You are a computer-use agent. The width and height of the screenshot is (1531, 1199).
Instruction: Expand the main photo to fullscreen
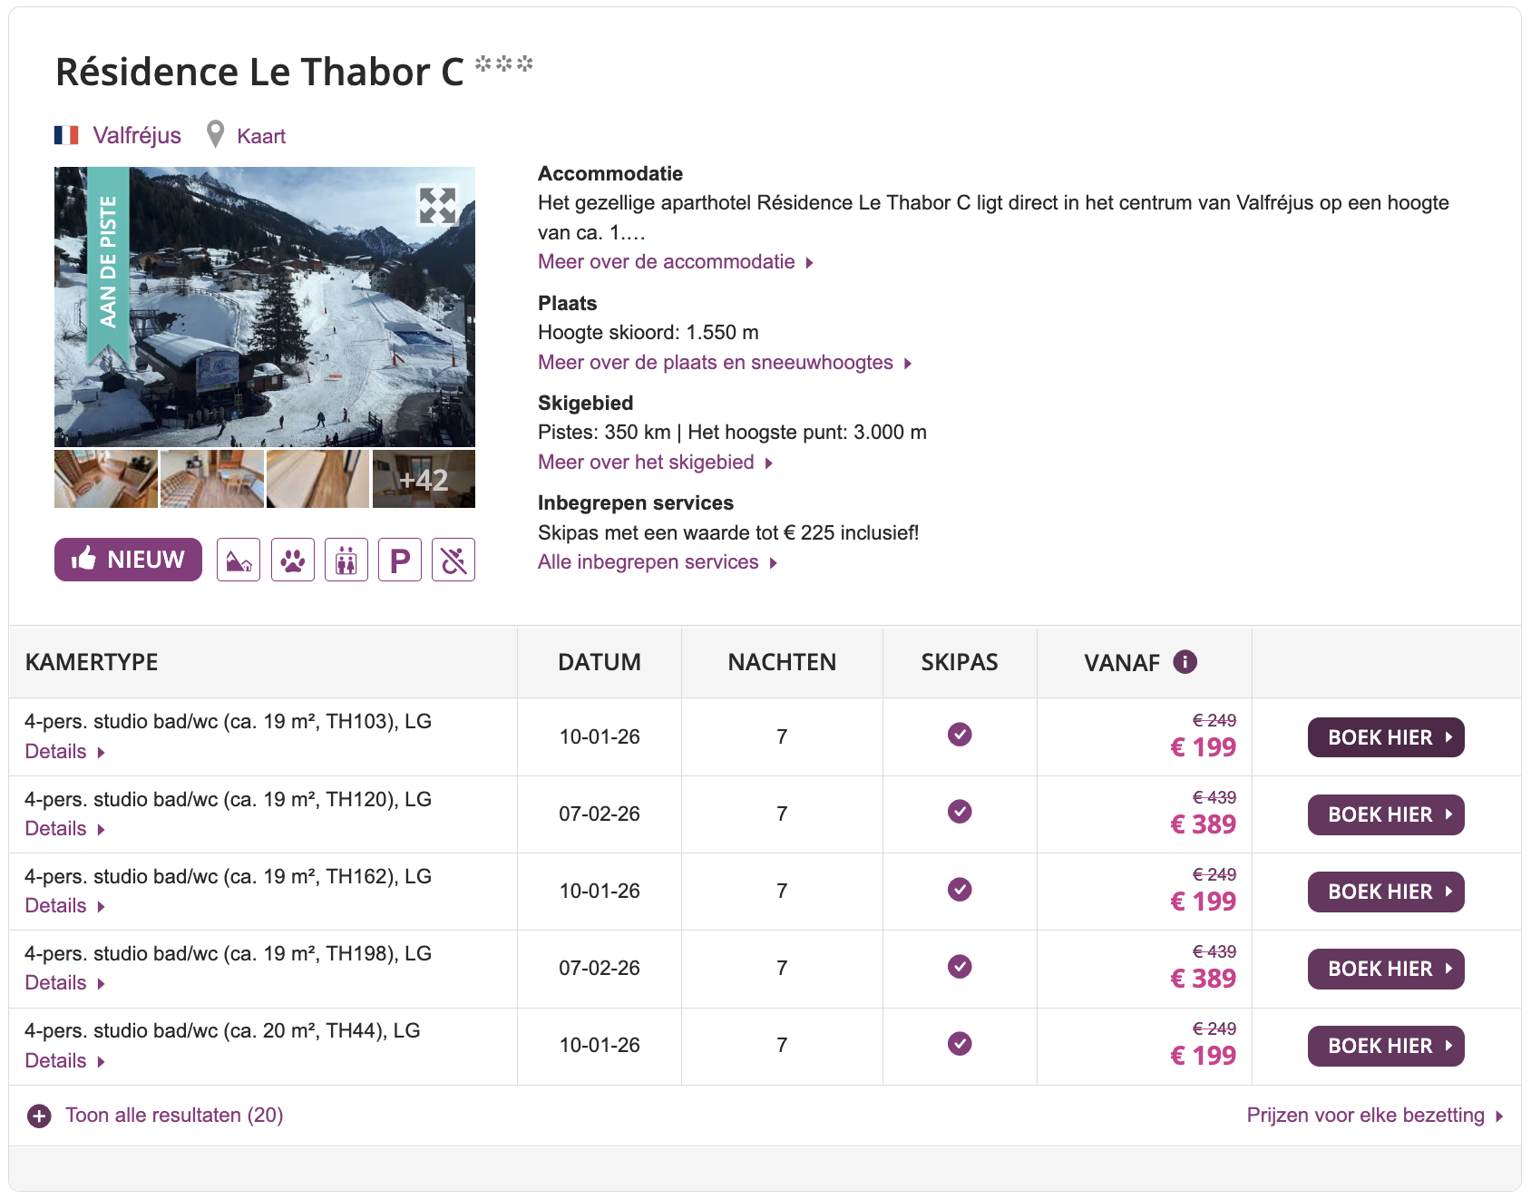click(437, 205)
